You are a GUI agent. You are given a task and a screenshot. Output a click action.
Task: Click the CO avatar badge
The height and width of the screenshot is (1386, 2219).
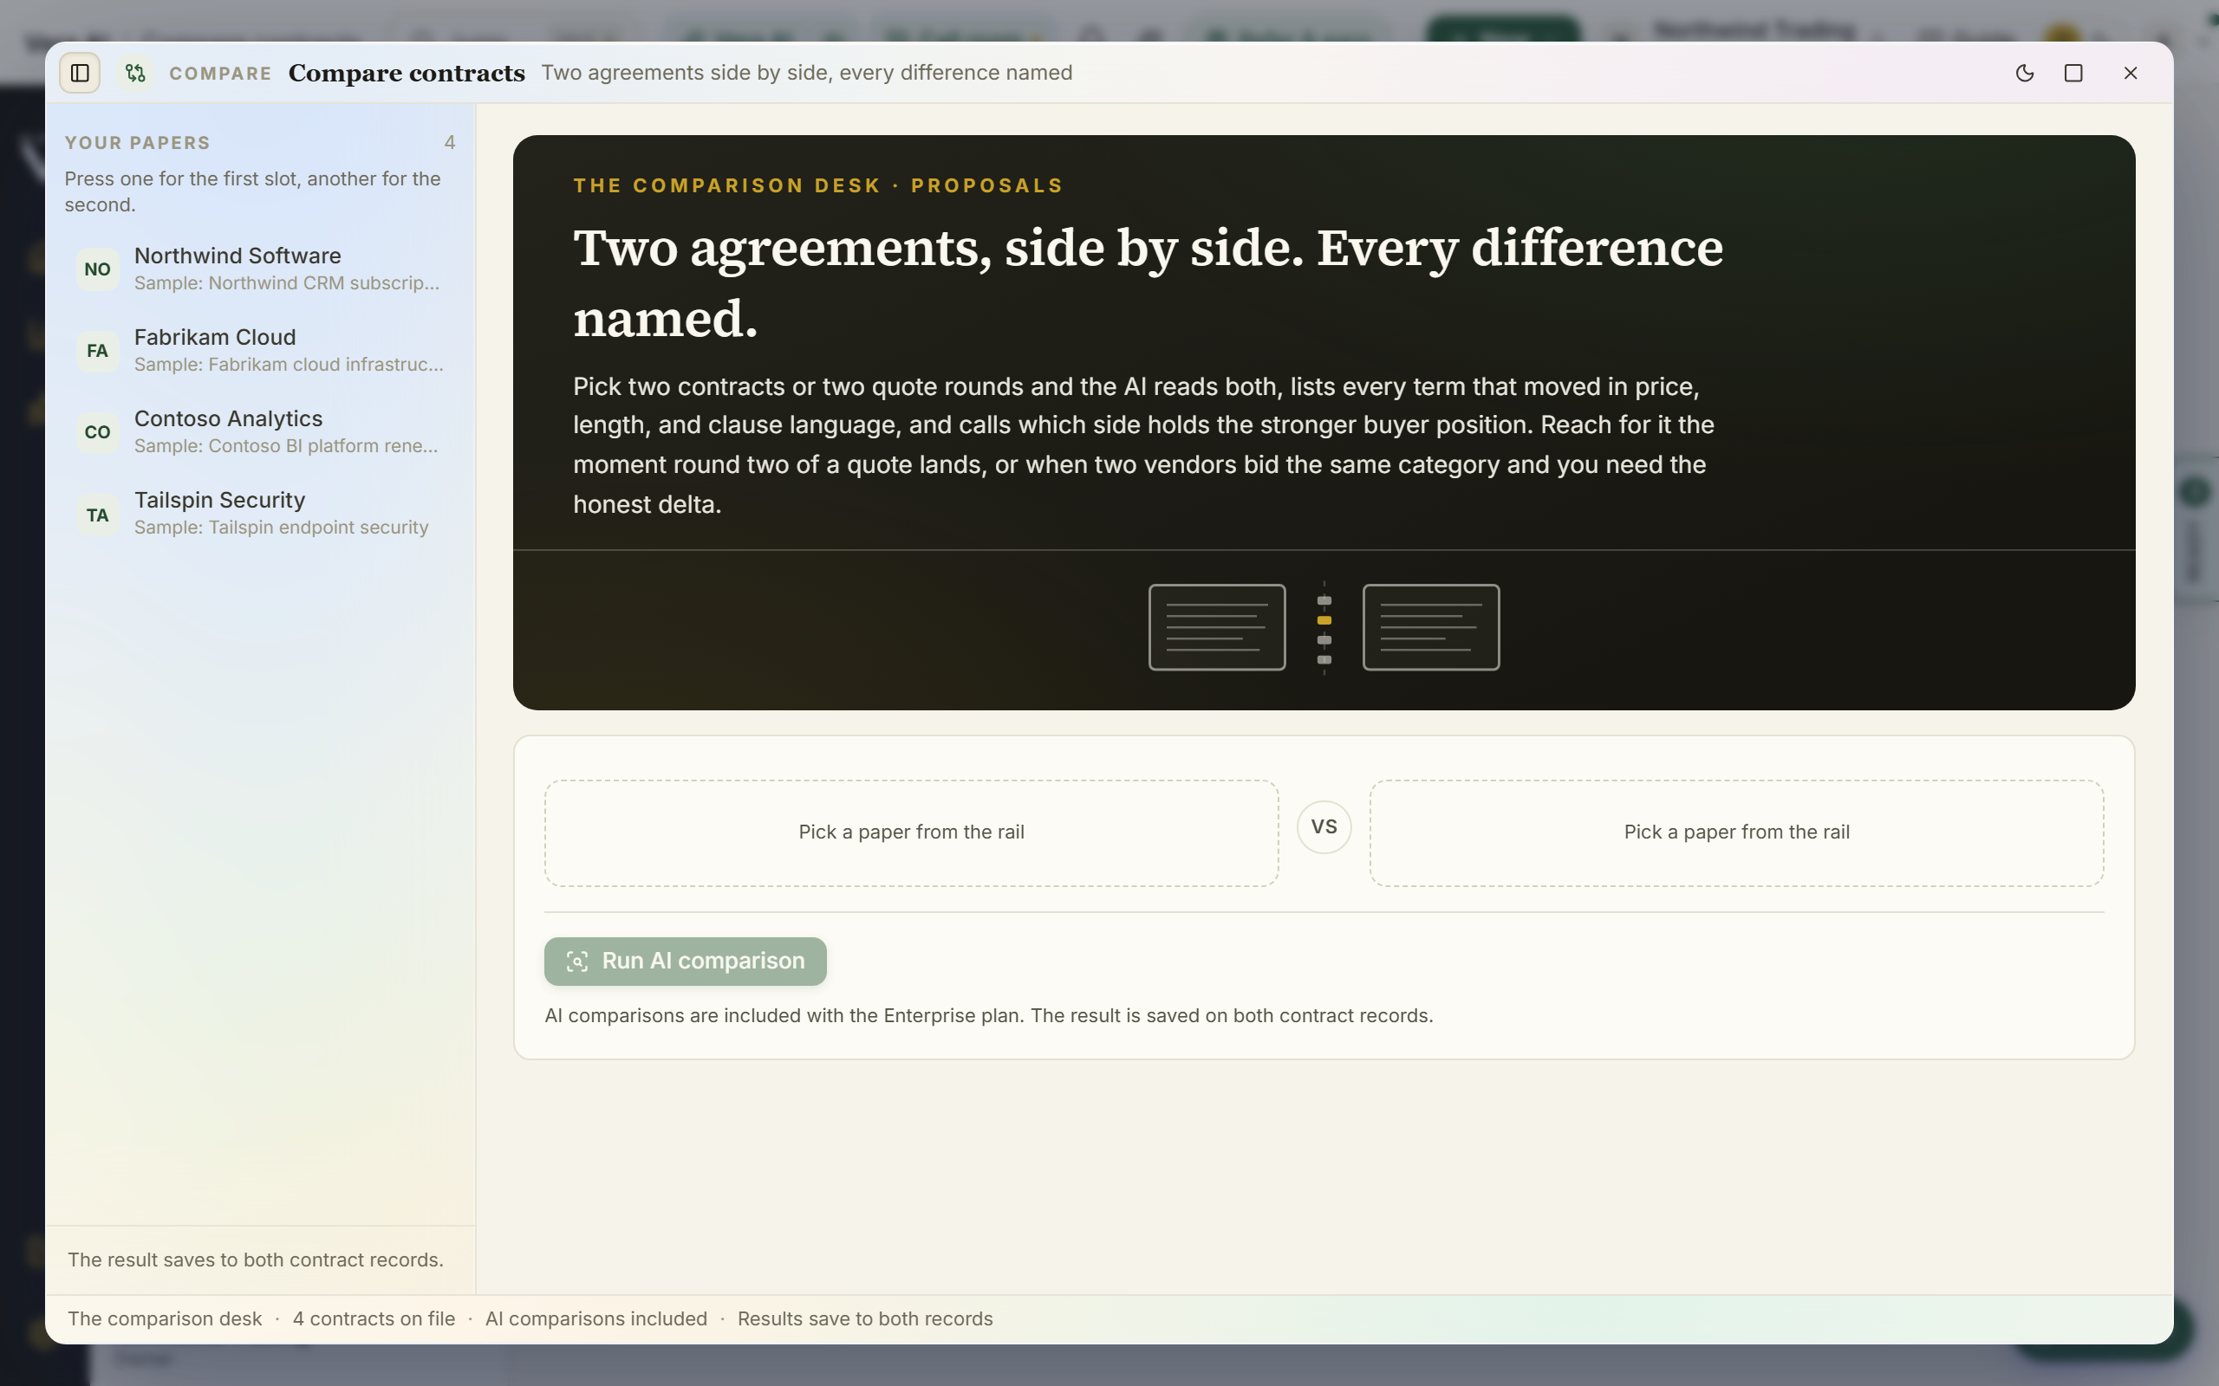point(97,431)
